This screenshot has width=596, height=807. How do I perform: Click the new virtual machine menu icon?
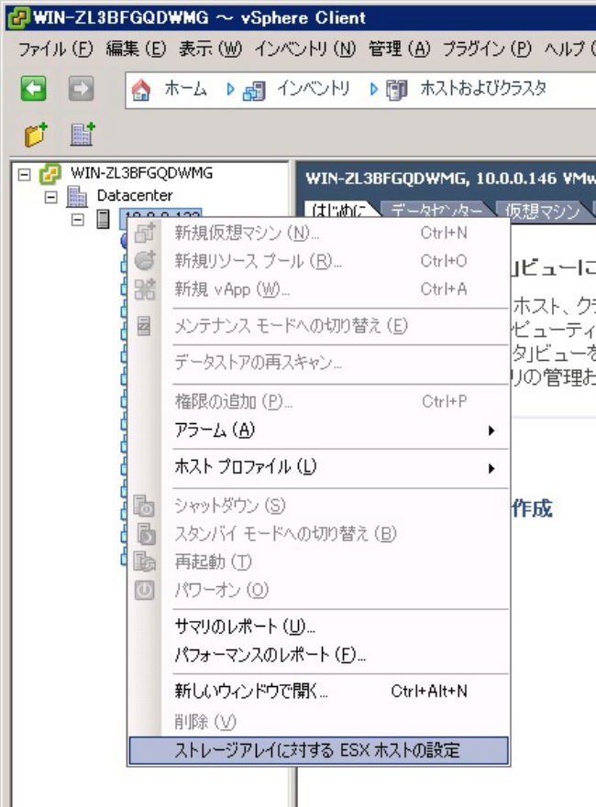tap(145, 234)
